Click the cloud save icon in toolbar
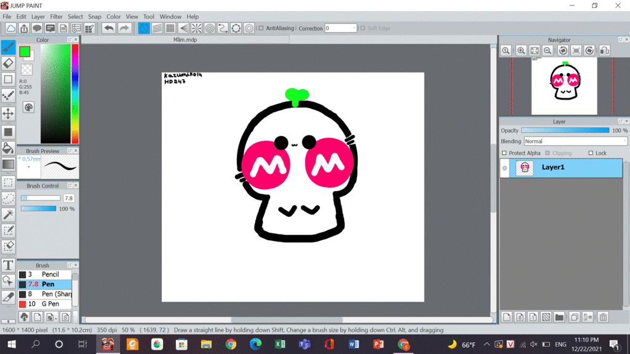 tap(11, 28)
